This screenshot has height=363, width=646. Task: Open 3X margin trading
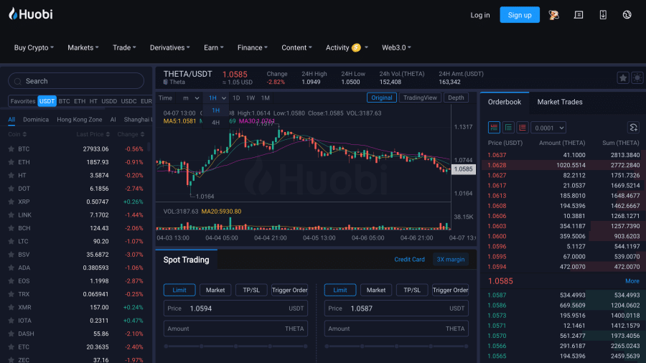coord(450,259)
